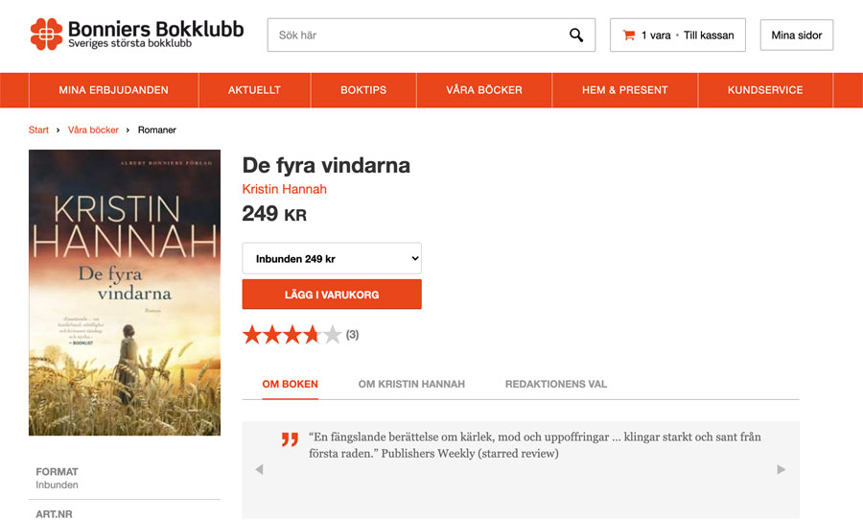863x520 pixels.
Task: Open the Våra böcker navigation menu
Action: [484, 90]
